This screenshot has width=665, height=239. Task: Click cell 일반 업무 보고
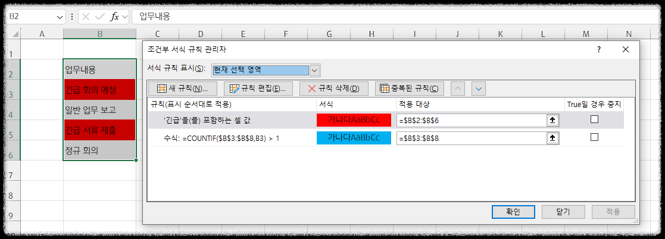point(99,110)
